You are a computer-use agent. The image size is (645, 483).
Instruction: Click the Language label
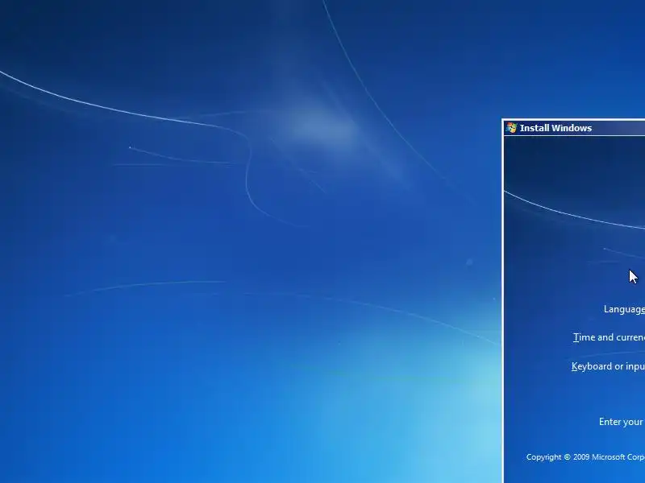click(624, 310)
